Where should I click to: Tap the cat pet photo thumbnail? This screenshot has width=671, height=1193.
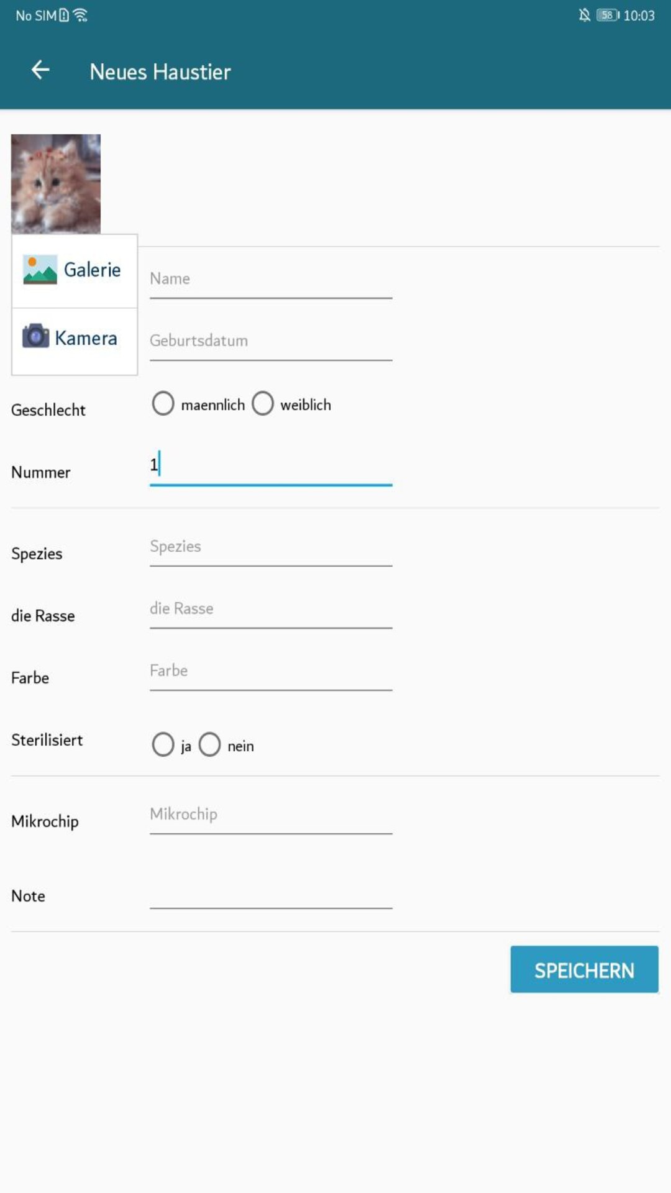point(56,184)
